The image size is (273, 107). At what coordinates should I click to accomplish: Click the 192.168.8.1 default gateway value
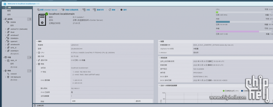75,88
